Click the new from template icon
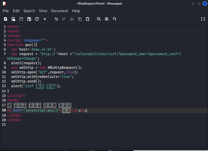 coord(13,19)
